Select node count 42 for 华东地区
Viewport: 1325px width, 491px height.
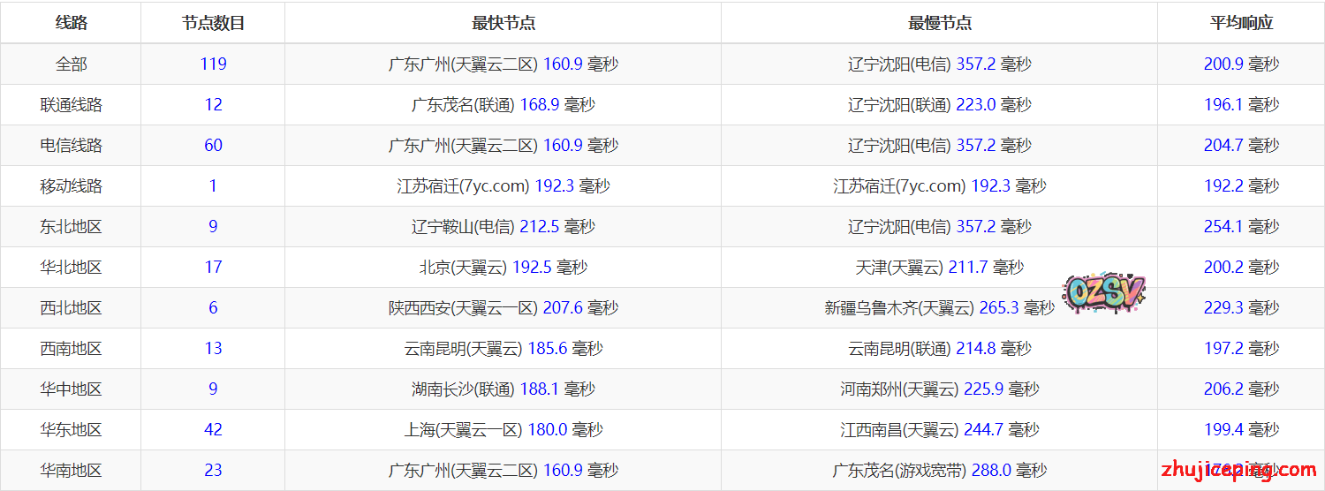point(213,429)
